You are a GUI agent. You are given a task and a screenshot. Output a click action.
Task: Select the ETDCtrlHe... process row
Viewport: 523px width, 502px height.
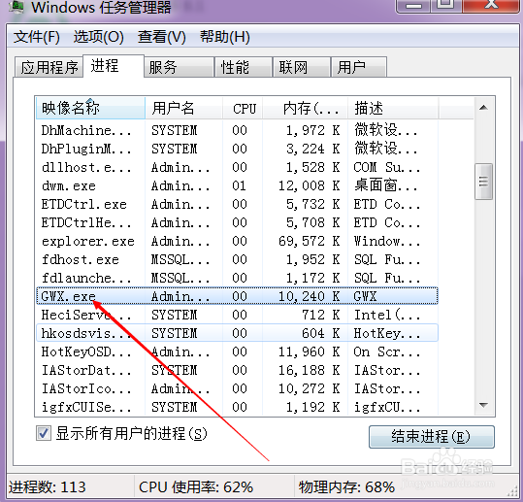(237, 222)
